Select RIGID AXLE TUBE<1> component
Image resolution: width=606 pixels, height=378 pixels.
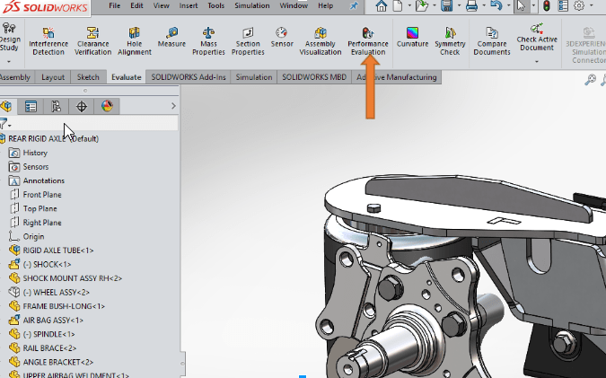[58, 251]
